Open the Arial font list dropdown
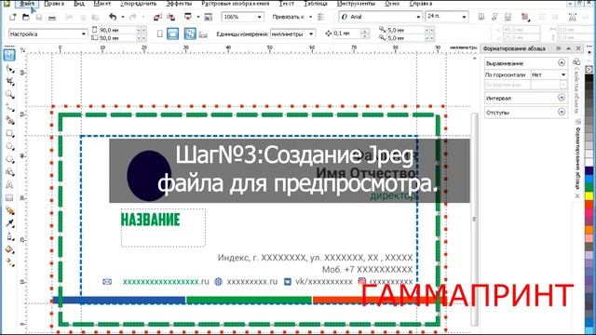This screenshot has height=335, width=596. click(x=418, y=17)
